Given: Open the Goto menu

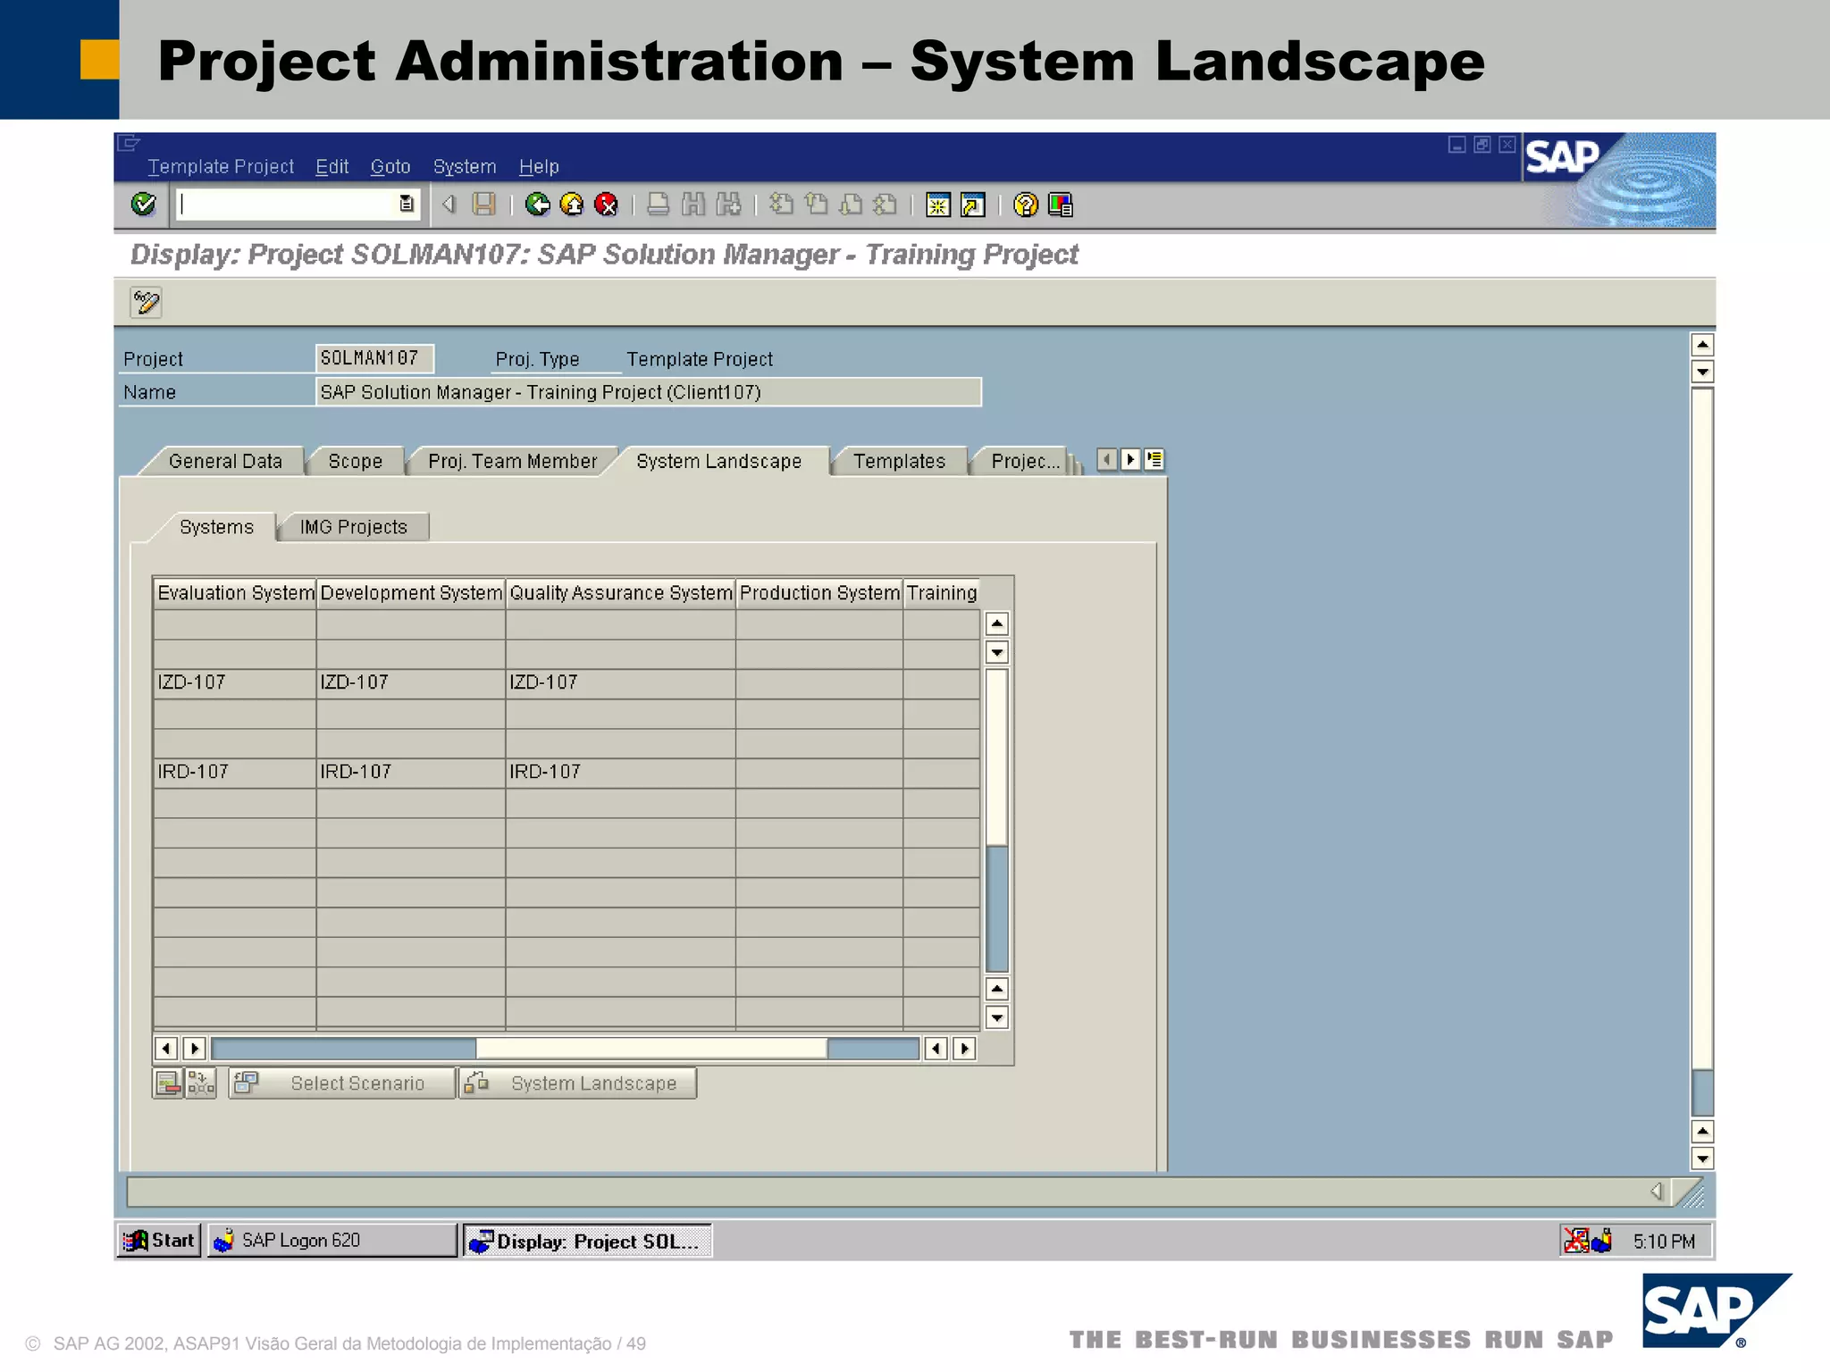Looking at the screenshot, I should pos(390,167).
